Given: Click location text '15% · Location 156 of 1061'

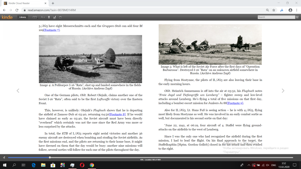Looking at the screenshot, I should [150, 160].
